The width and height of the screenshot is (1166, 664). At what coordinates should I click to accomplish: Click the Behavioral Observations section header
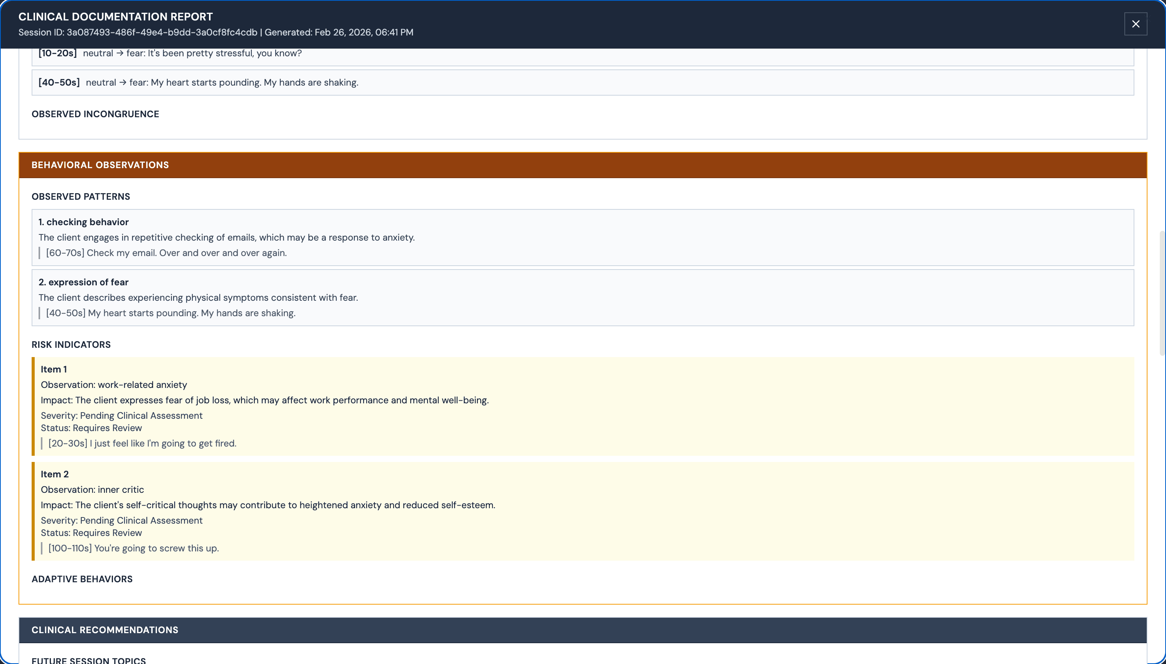click(100, 165)
